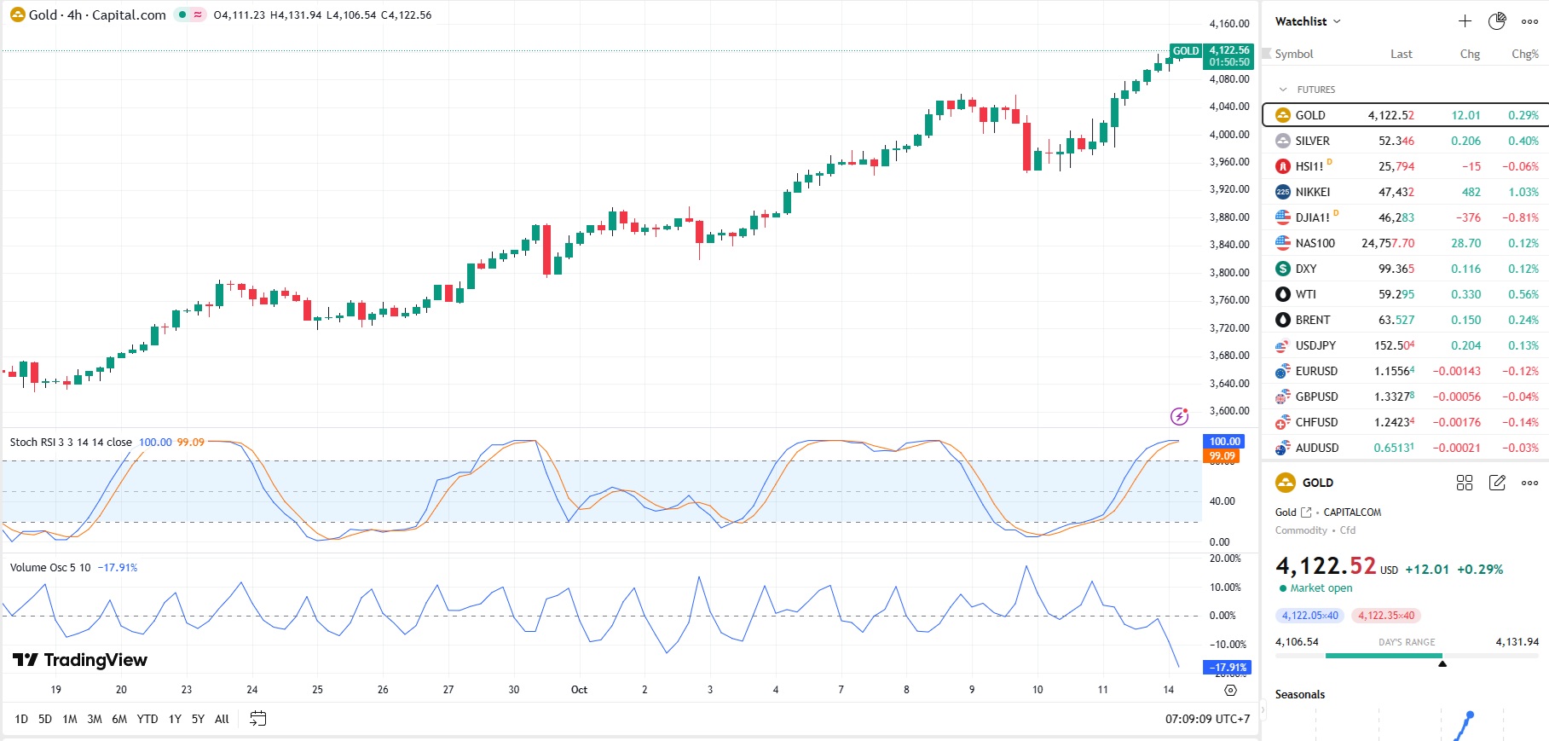Screen dimensions: 1549x741
Task: Collapse the FUTURES section in watchlist
Action: 1283,90
